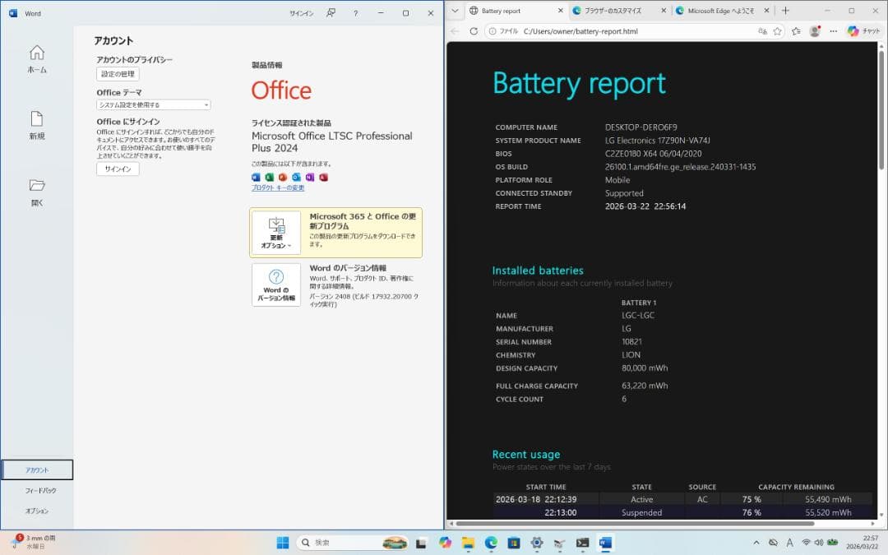The height and width of the screenshot is (555, 888).
Task: Reload the Battery report page
Action: 474,31
